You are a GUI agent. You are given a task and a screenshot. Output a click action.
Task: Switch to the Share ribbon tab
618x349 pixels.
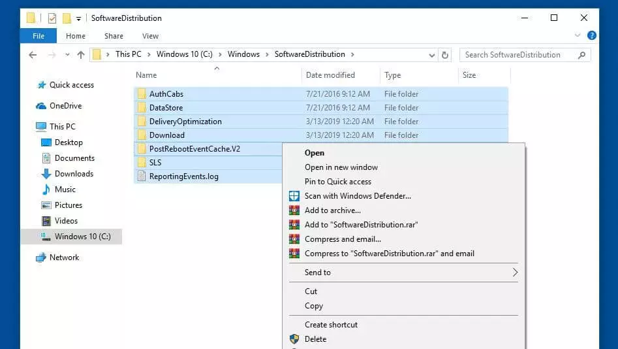(x=114, y=36)
